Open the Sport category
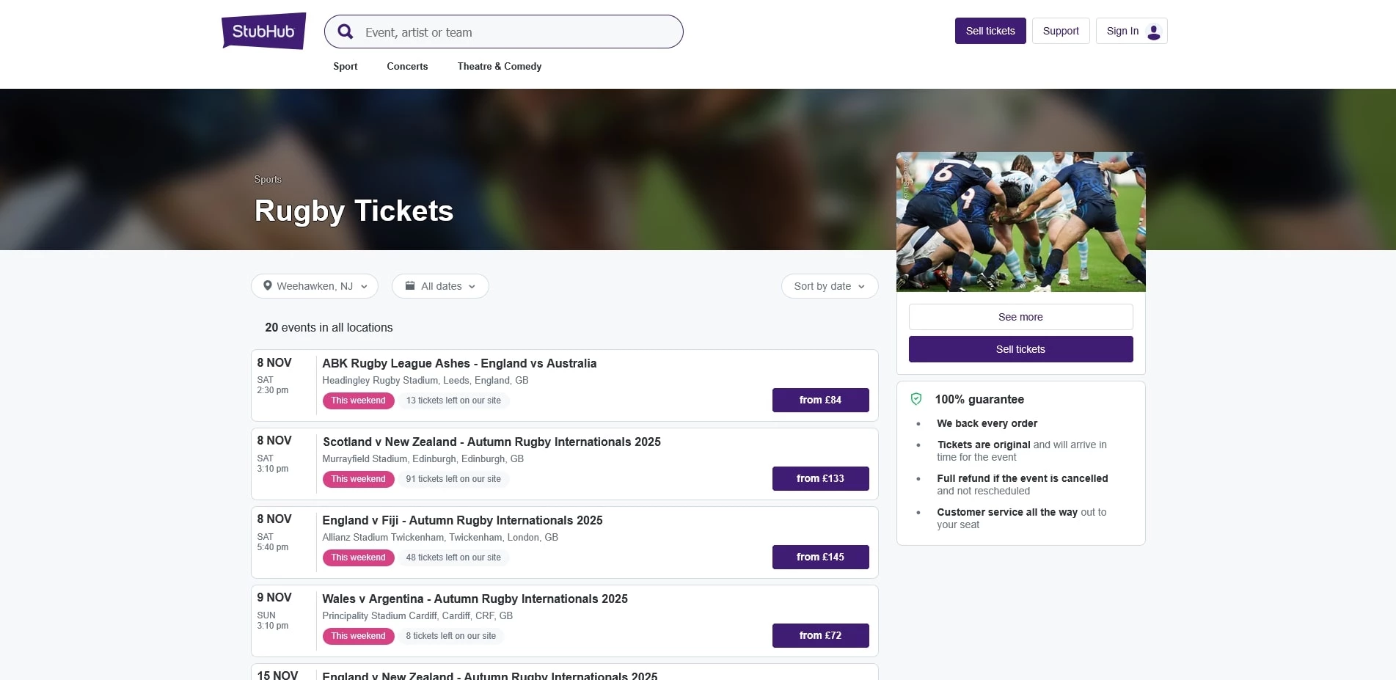Screen dimensions: 1396x680 [x=345, y=66]
